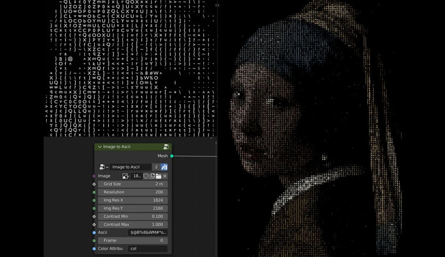This screenshot has height=257, width=445.
Task: Click the user count 2 button
Action: coord(156,167)
